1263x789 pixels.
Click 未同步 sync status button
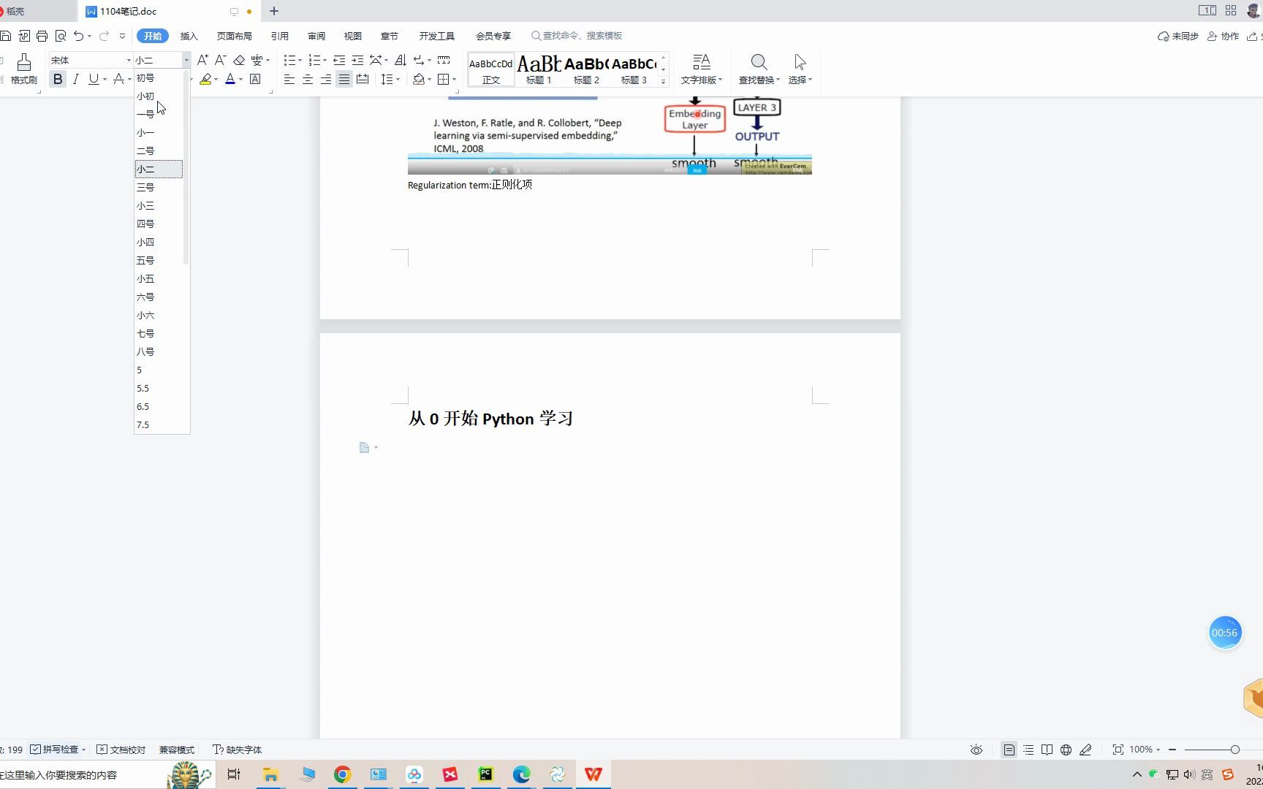pyautogui.click(x=1177, y=36)
